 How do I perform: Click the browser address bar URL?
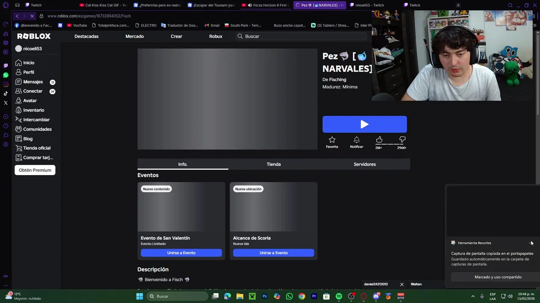pyautogui.click(x=89, y=16)
